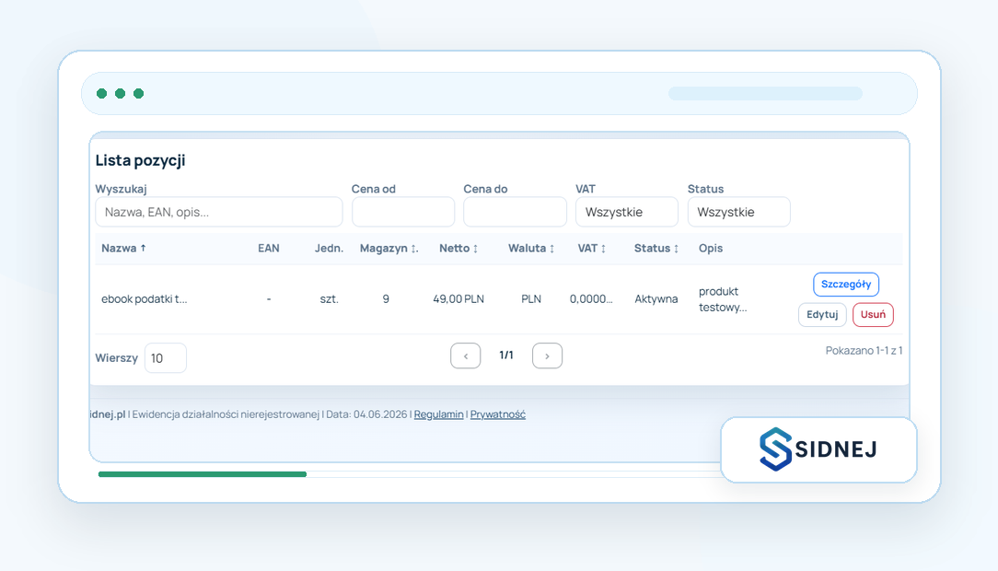Screen dimensions: 998x571
Task: Open the Status filter dropdown
Action: (x=739, y=212)
